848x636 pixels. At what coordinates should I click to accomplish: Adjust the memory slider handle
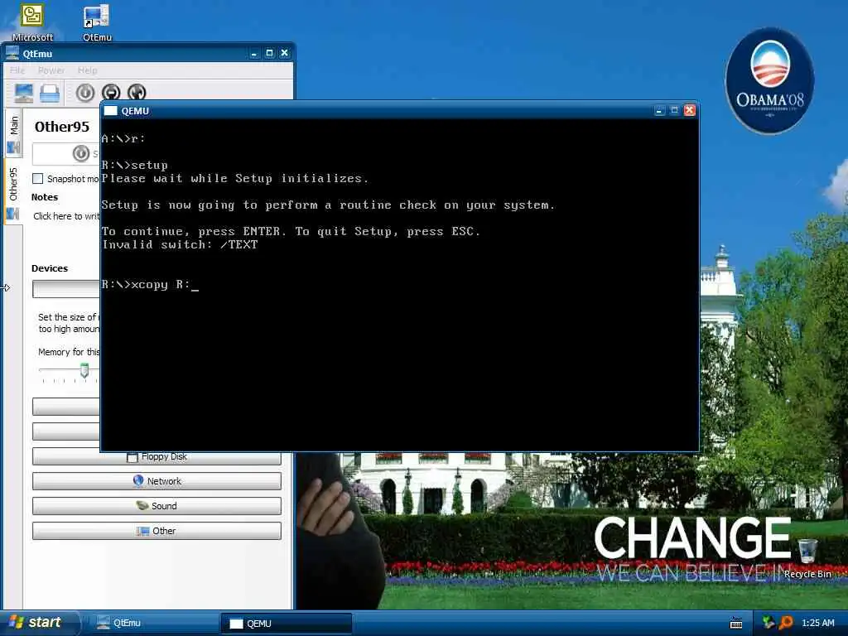coord(84,370)
